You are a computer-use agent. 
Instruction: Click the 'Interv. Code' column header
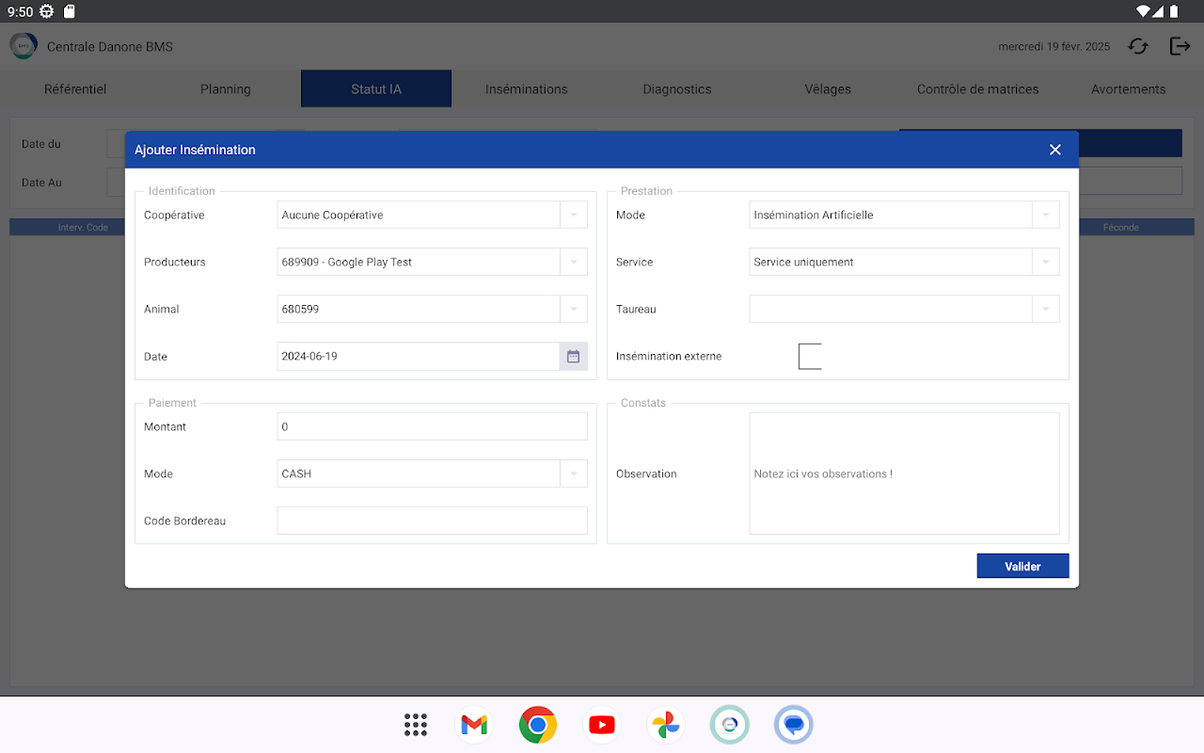coord(84,227)
